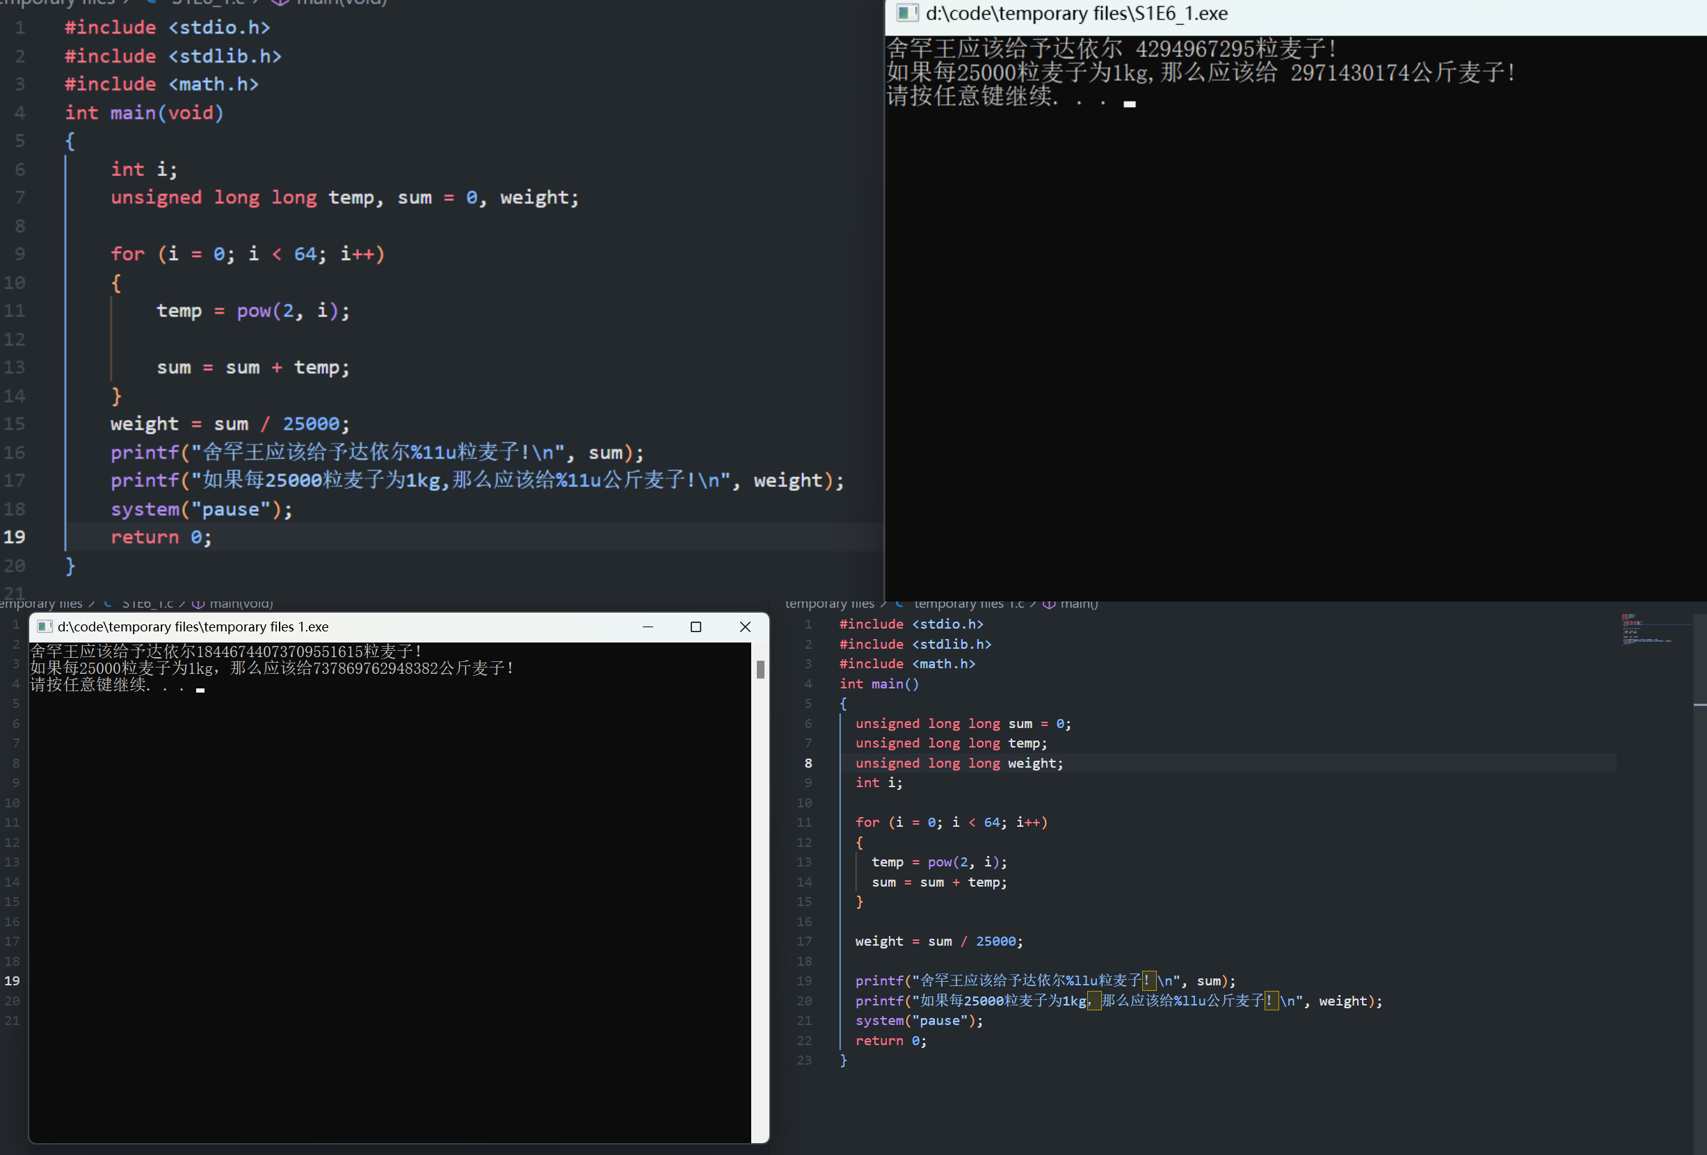
Task: Click '#include <math.h>' in the S1E6_1.c editor
Action: coord(161,84)
